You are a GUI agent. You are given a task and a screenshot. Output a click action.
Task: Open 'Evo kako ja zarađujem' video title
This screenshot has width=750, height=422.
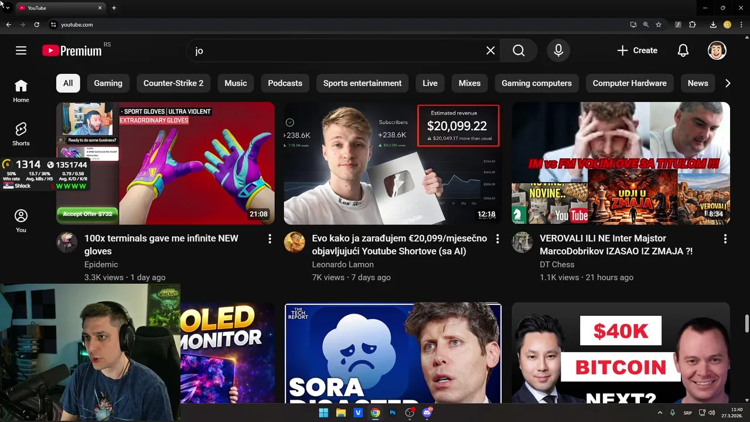click(400, 245)
